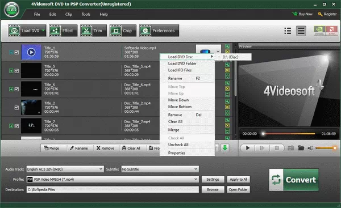Uncheck the Title_1 checkbox

[x=16, y=52]
